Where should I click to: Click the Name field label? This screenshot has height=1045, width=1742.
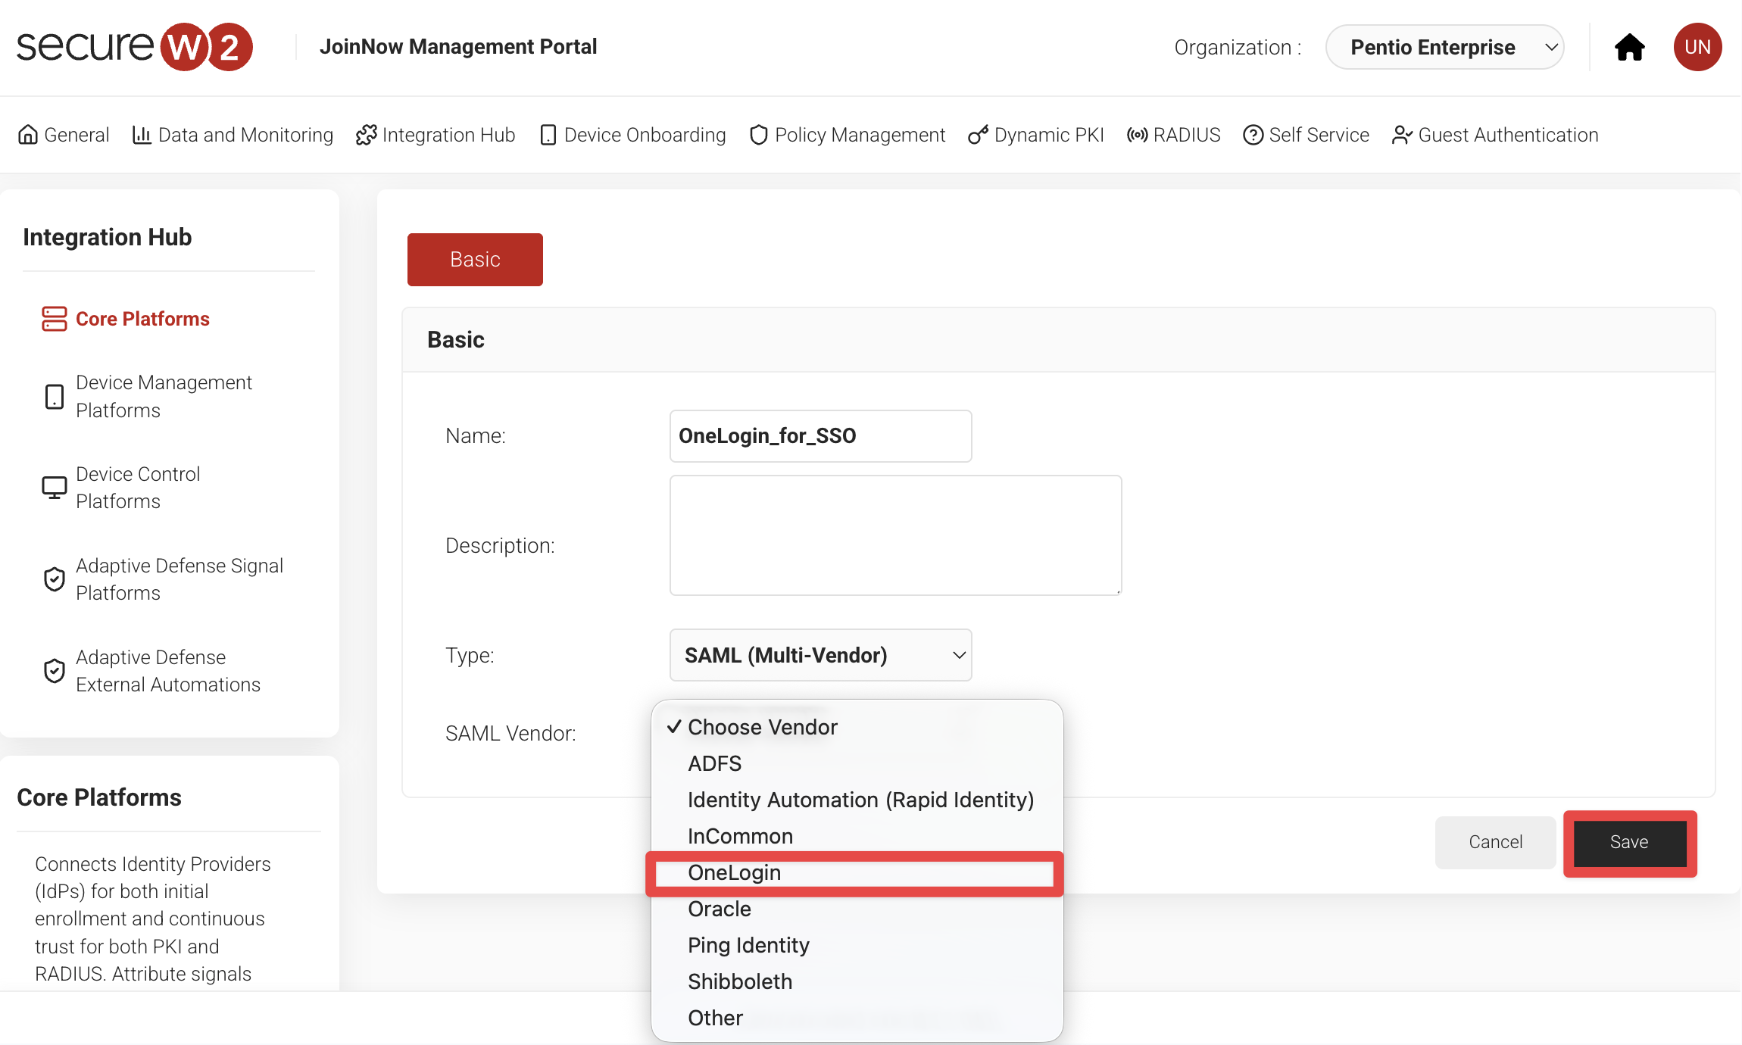[x=476, y=435]
